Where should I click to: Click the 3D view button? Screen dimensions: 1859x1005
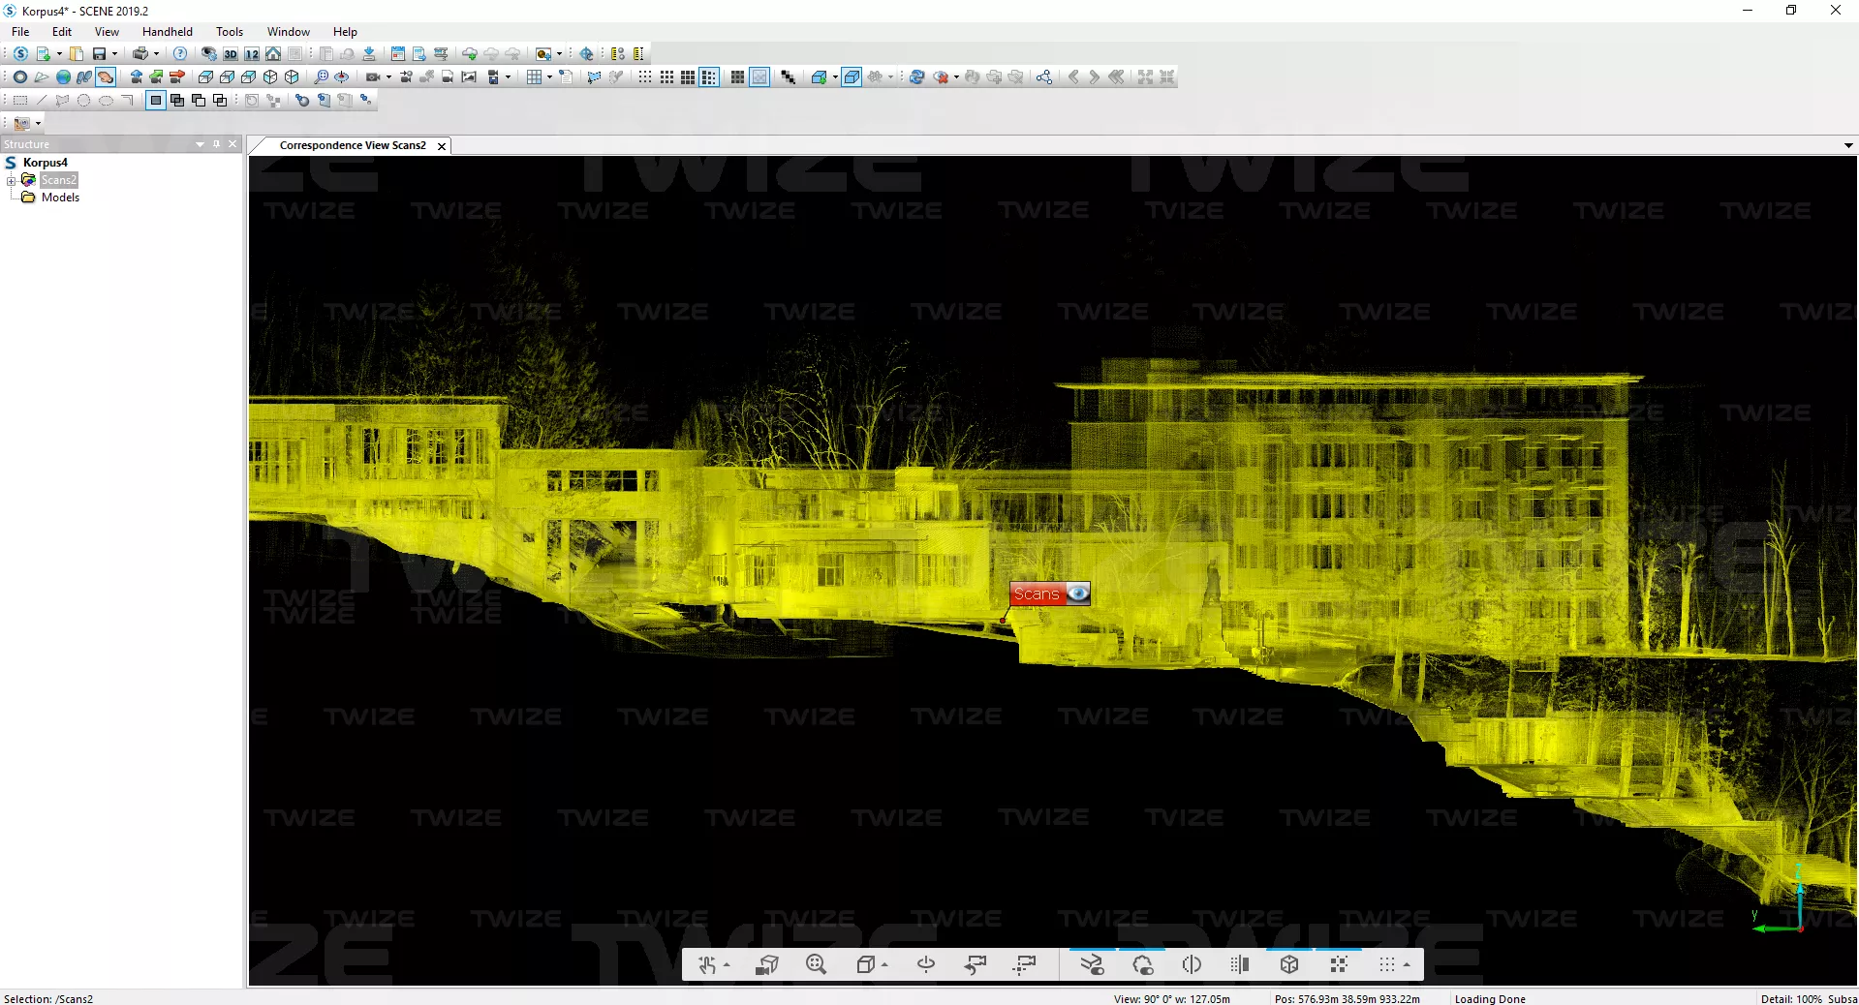pyautogui.click(x=231, y=54)
